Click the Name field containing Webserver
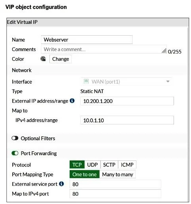The image size is (191, 204). click(x=87, y=40)
